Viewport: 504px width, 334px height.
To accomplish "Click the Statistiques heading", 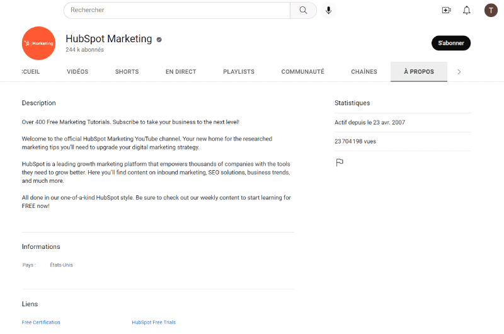I will 352,103.
